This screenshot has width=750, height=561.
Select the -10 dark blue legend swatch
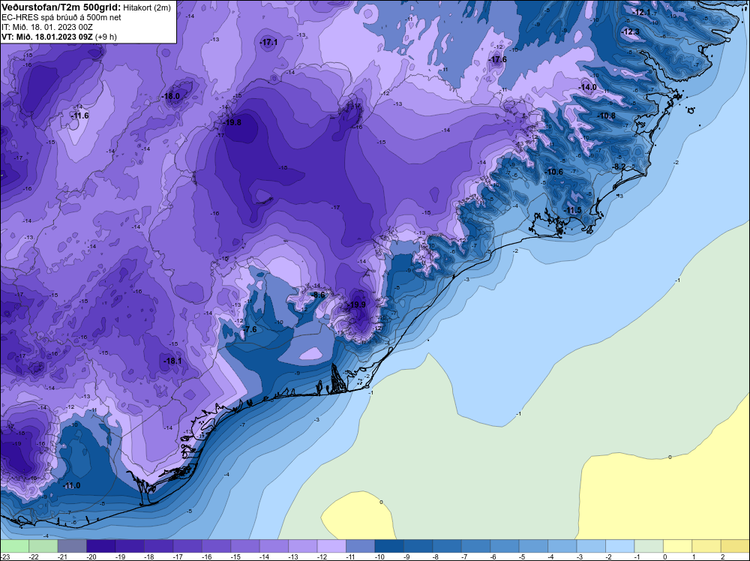[389, 546]
